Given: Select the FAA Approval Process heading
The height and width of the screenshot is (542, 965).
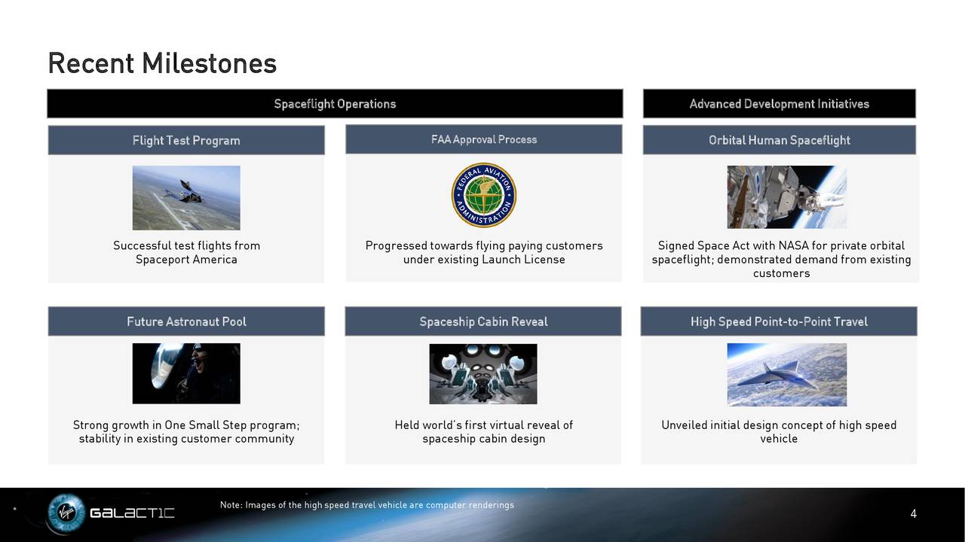Looking at the screenshot, I should [484, 139].
